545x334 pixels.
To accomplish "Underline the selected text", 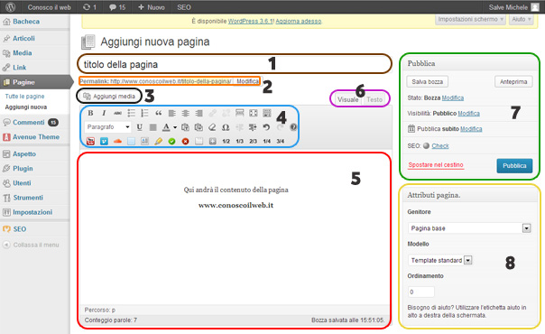I will tap(139, 127).
